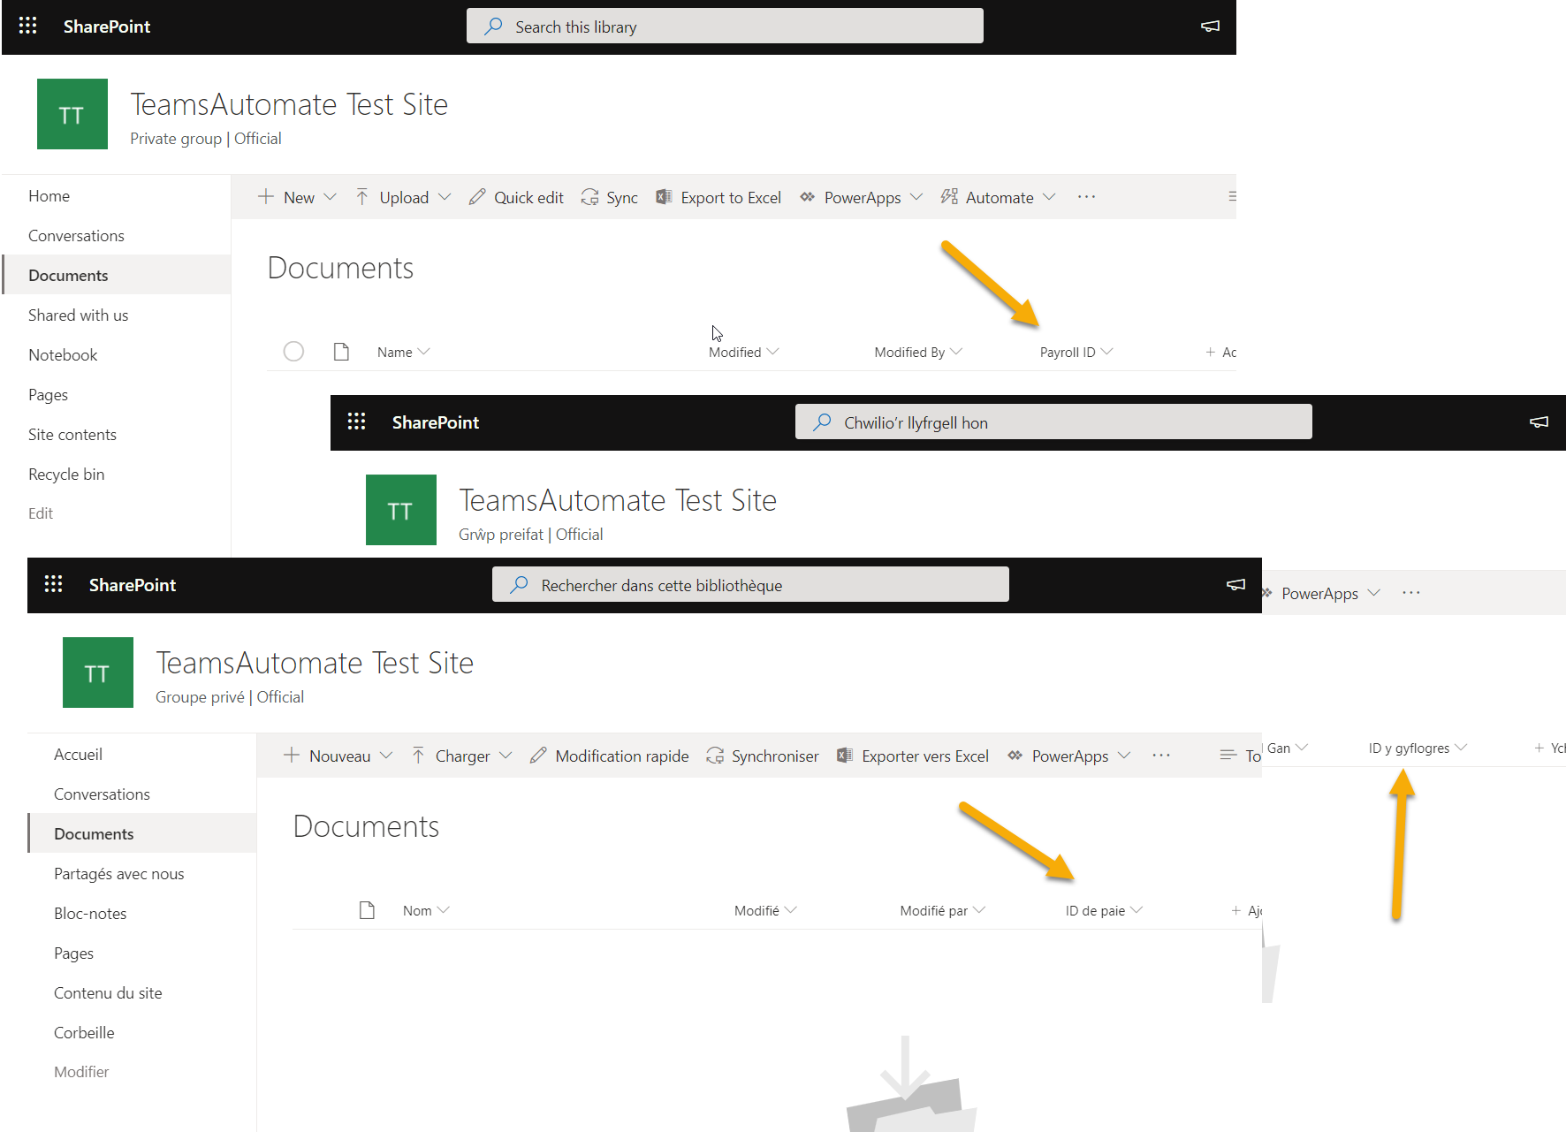Click Export to Excel
Viewport: 1566px width, 1132px height.
tap(718, 197)
